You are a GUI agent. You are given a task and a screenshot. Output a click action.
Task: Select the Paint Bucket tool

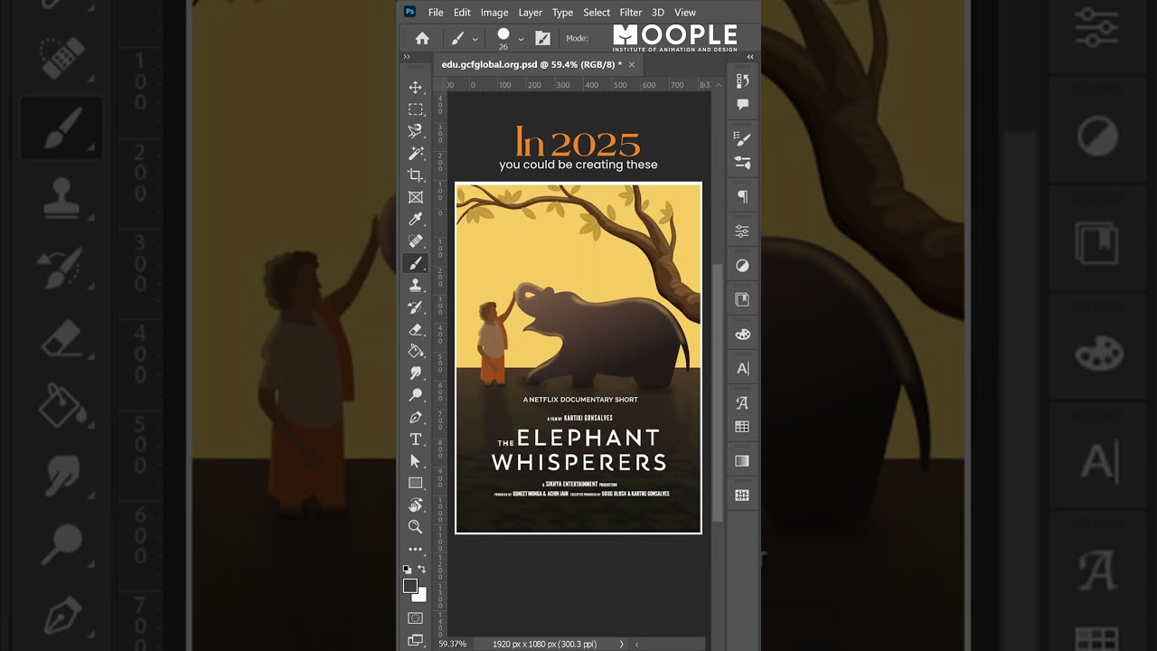tap(416, 351)
